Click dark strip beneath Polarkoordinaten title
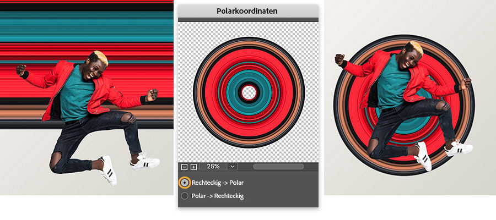496x220 pixels. click(x=249, y=20)
